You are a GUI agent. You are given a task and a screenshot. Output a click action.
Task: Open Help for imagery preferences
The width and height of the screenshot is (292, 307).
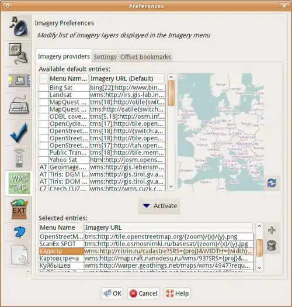click(177, 294)
